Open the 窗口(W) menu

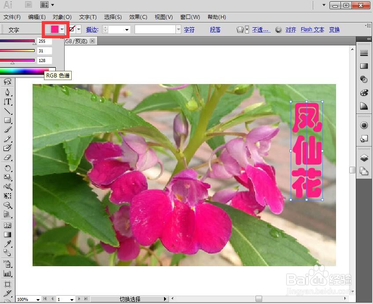point(190,17)
